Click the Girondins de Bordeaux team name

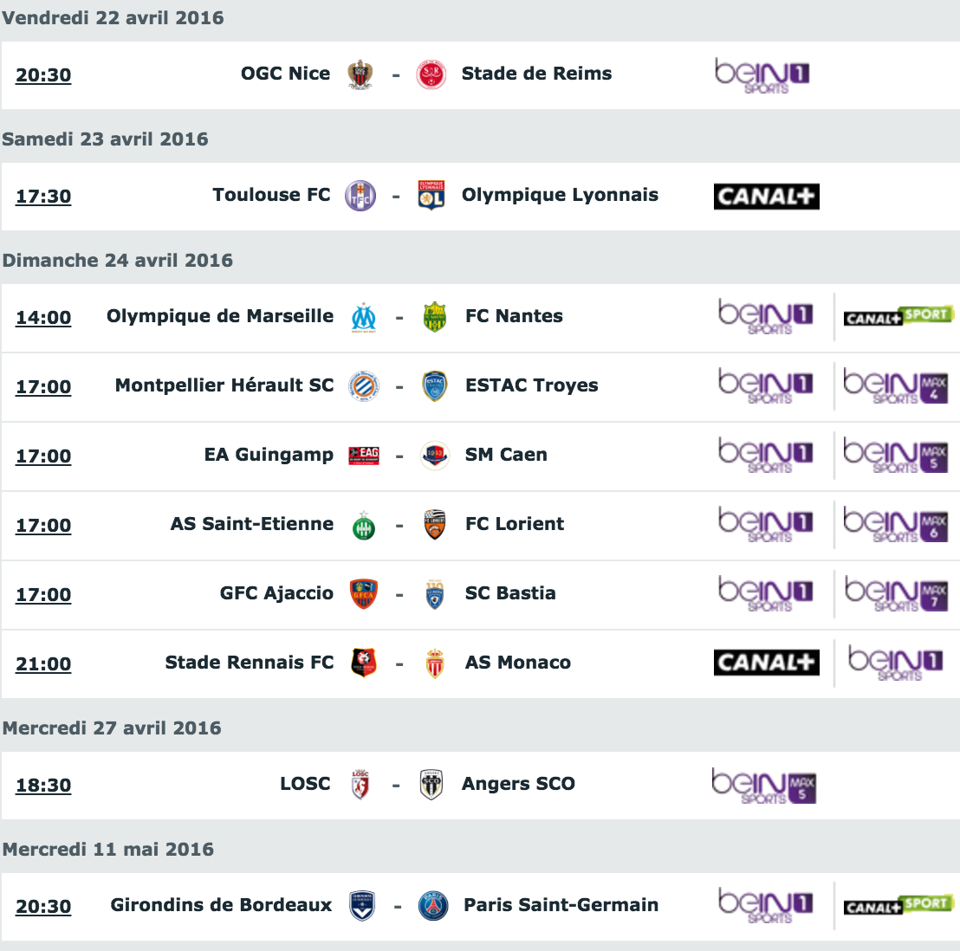[221, 905]
